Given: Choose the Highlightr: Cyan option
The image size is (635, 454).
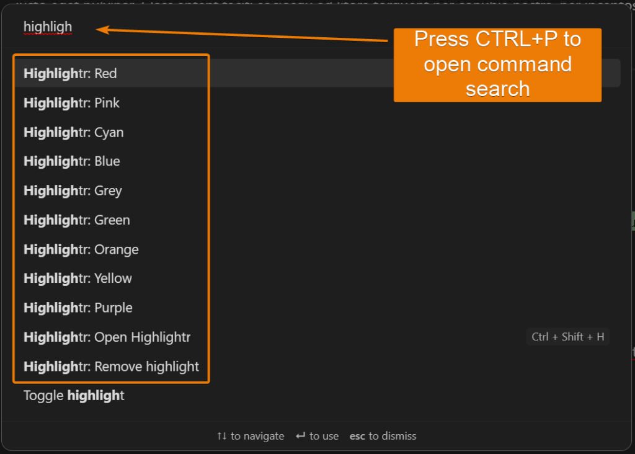Looking at the screenshot, I should (x=73, y=131).
